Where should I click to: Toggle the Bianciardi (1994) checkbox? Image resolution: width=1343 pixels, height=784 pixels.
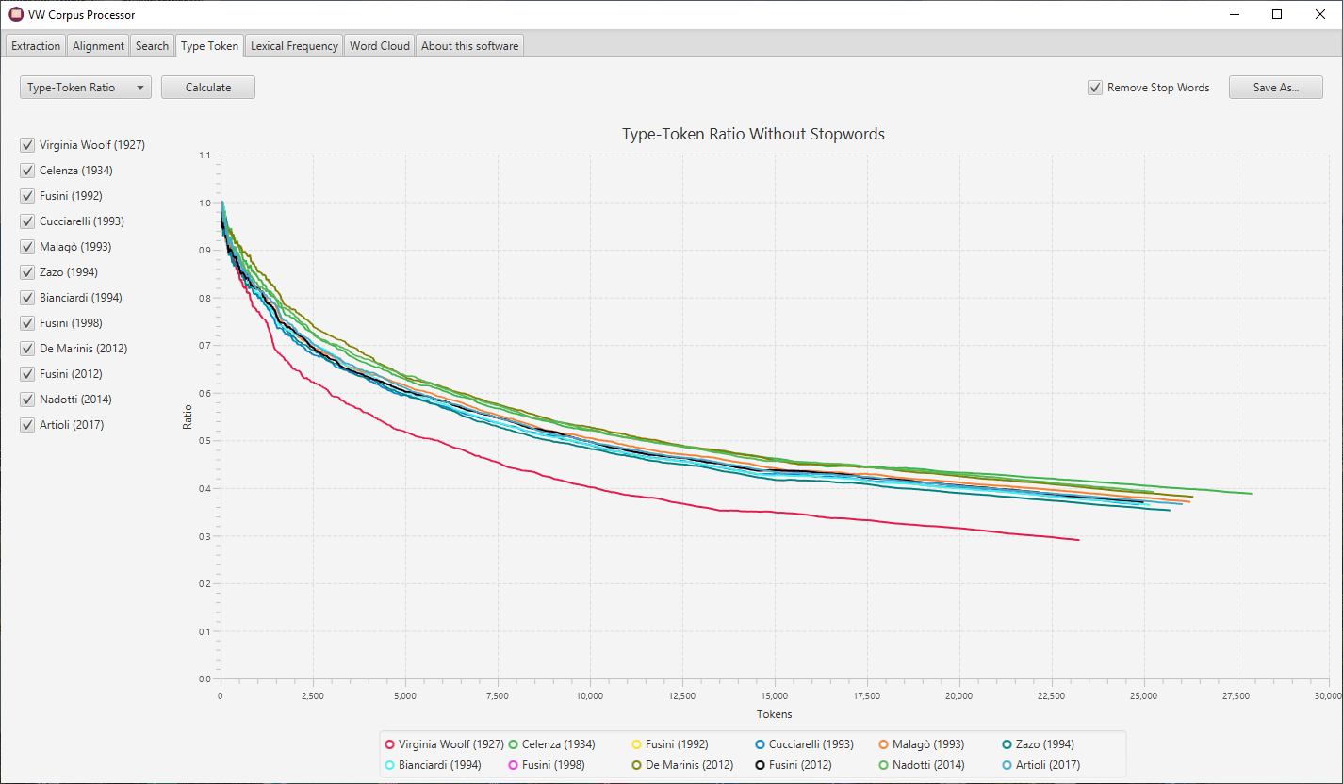[x=27, y=298]
